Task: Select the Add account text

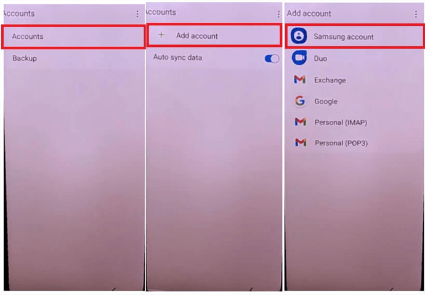Action: coord(196,36)
